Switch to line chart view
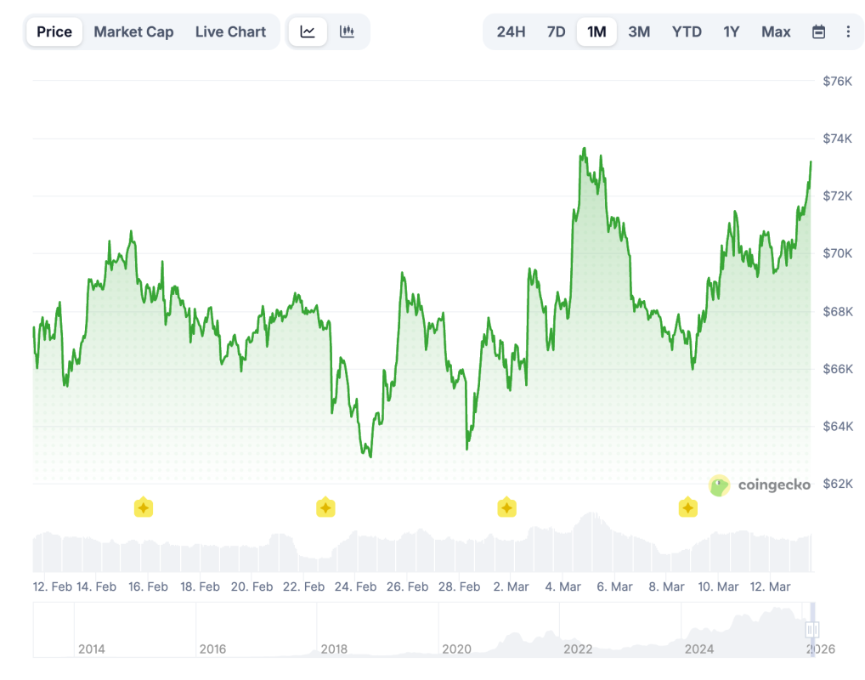The image size is (865, 680). click(308, 31)
